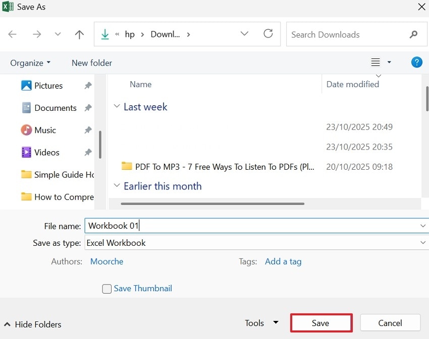The height and width of the screenshot is (339, 429).
Task: Click the PDF To MP3 folder icon
Action: tap(127, 166)
